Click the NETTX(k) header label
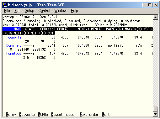This screenshot has height=119, width=160. coord(21,33)
